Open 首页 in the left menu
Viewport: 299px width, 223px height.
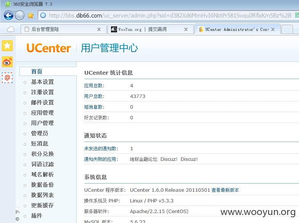(37, 72)
